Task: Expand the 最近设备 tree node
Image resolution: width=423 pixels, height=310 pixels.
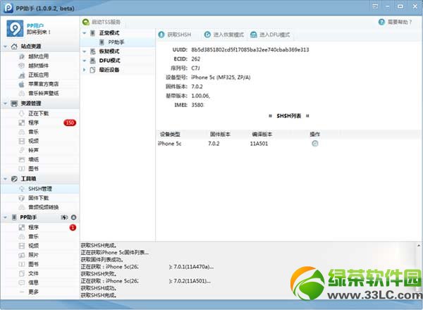Action: point(85,70)
